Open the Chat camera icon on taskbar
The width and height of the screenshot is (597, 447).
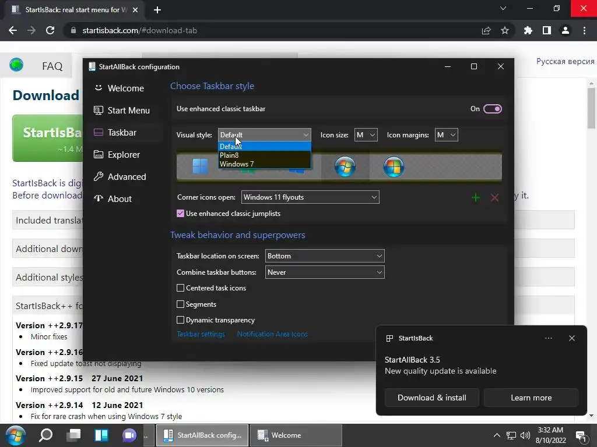click(129, 435)
